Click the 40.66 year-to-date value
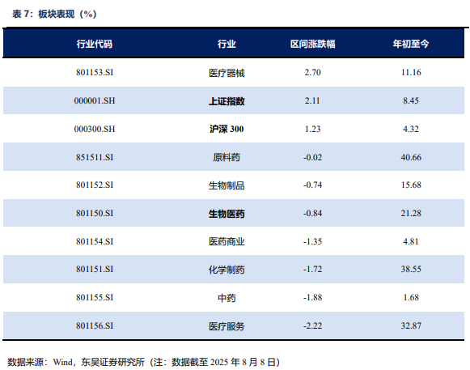This screenshot has height=370, width=470. (411, 157)
